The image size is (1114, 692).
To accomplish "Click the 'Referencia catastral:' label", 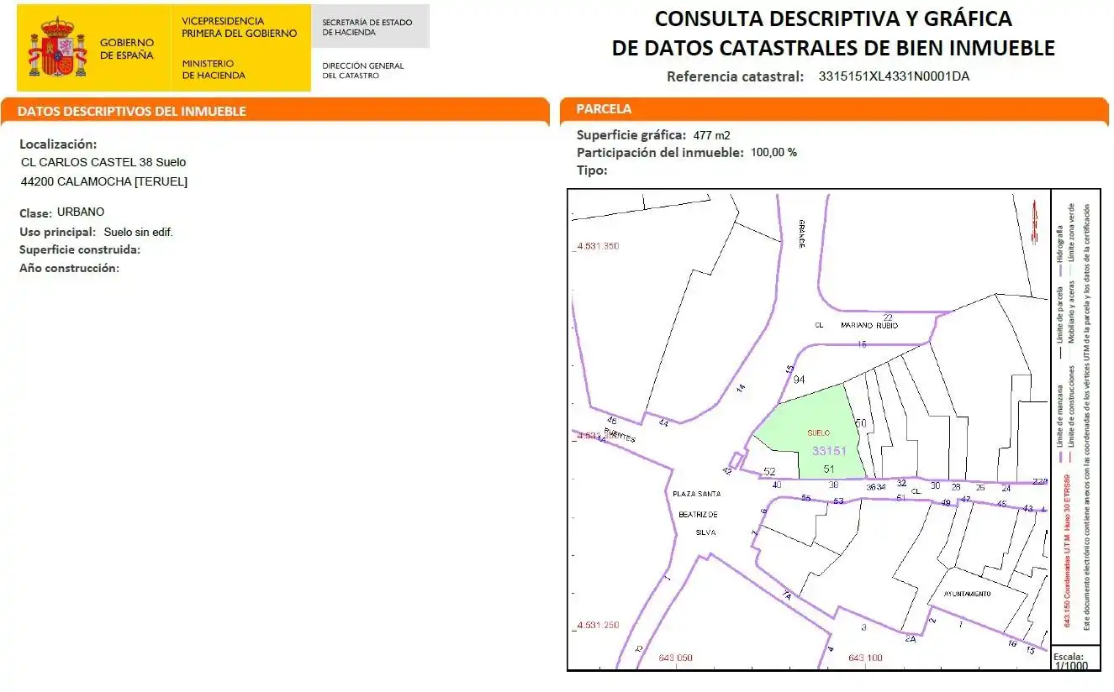I will [736, 76].
